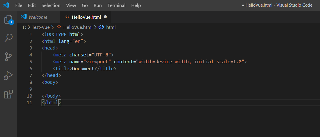Open the Search view icon
The height and width of the screenshot is (137, 320).
tap(8, 38)
